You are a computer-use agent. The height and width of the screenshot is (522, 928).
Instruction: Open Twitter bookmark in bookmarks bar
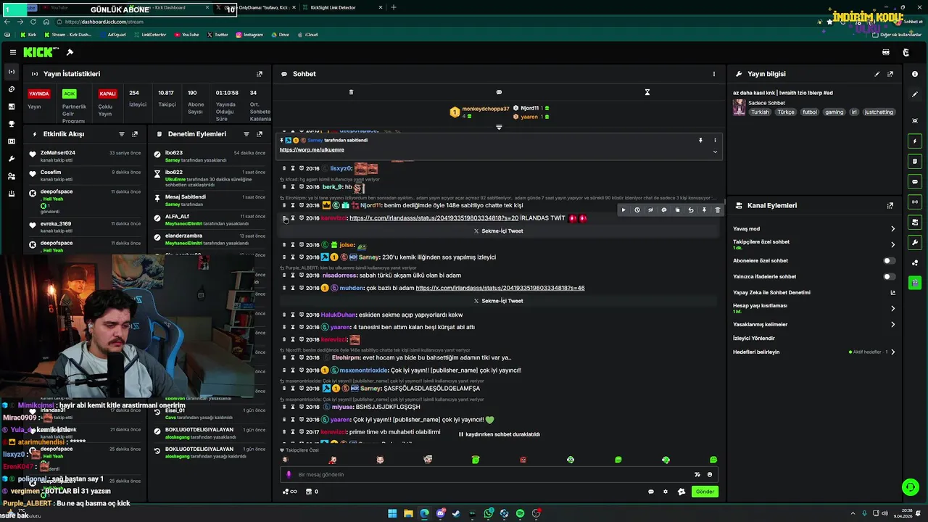click(217, 35)
